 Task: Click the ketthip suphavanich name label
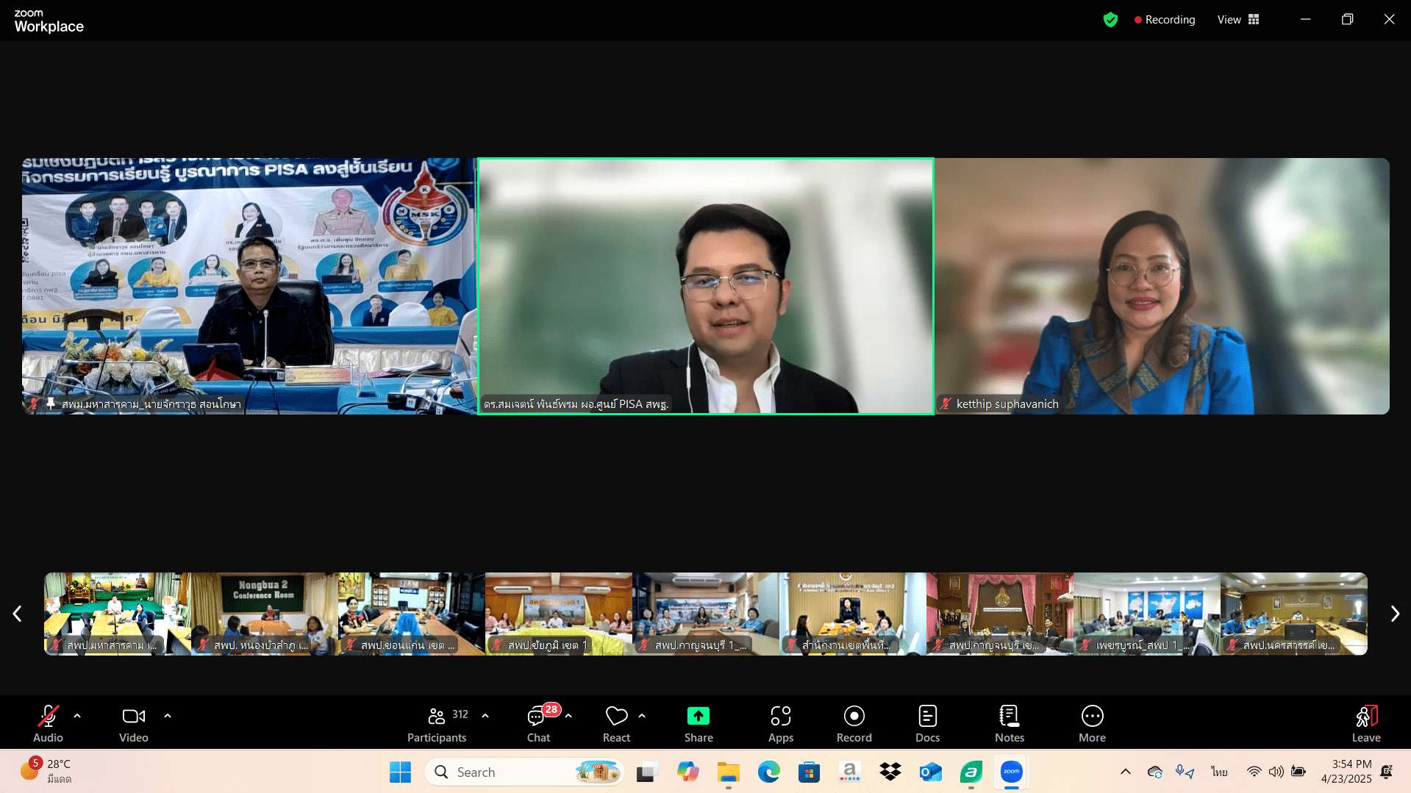click(1007, 404)
